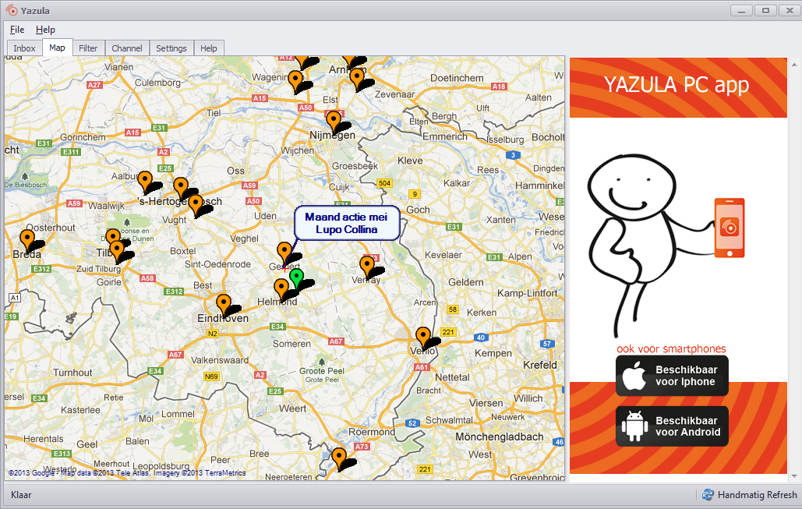Image resolution: width=802 pixels, height=509 pixels.
Task: Click the right panel scrollbar up arrow
Action: [794, 65]
